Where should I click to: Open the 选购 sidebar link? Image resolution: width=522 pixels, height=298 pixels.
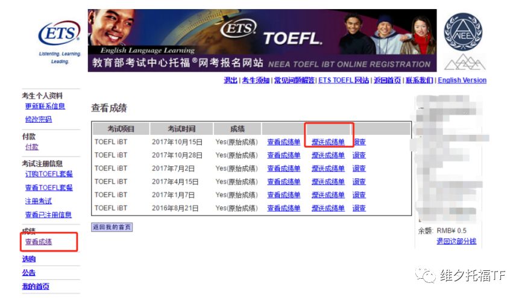coord(28,259)
